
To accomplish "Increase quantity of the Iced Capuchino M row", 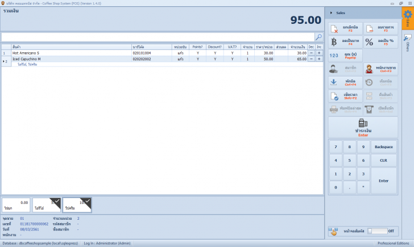I will (319, 59).
